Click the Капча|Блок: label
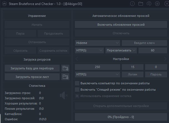Screen dimensions: 169x123 pyautogui.click(x=14, y=114)
